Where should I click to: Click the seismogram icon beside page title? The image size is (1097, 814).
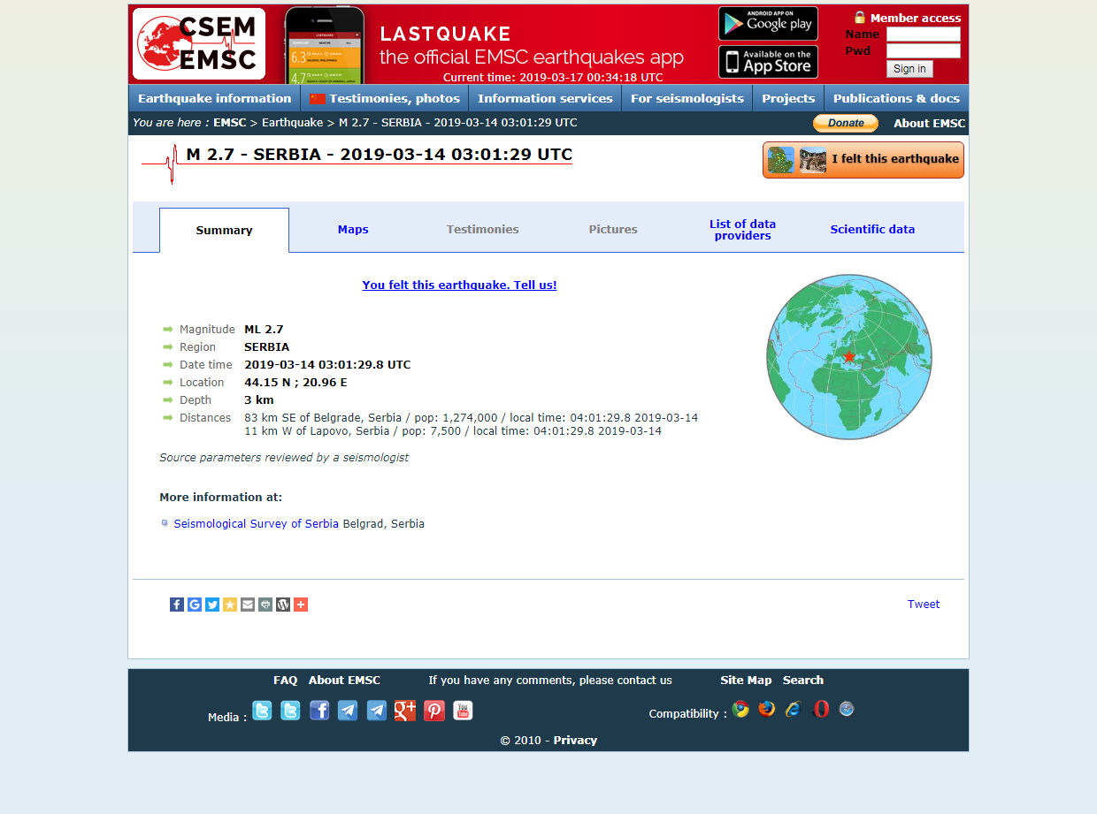161,164
